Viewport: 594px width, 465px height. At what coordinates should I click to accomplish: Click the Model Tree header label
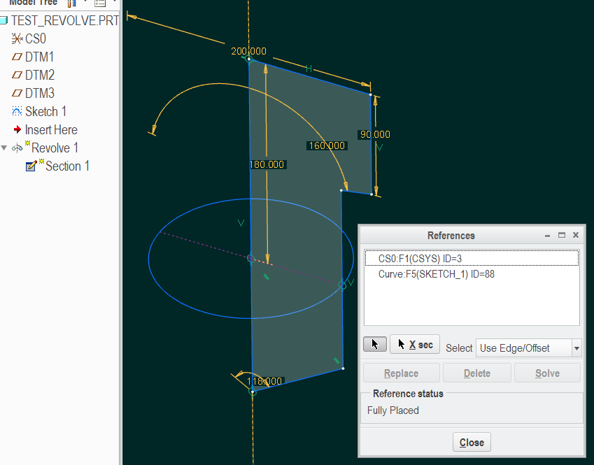31,3
